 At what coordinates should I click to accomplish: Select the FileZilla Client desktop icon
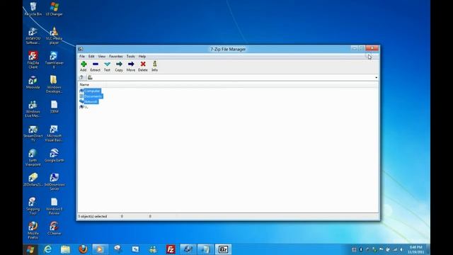pyautogui.click(x=33, y=60)
